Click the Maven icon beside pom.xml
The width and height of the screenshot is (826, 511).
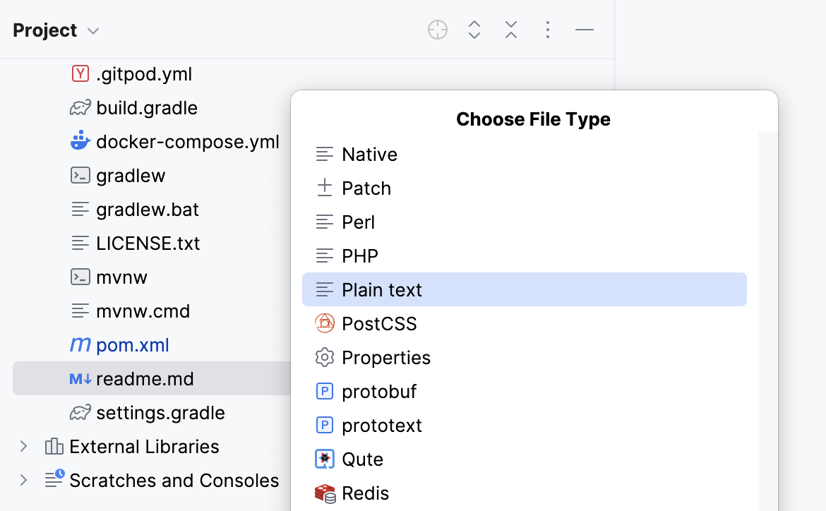pyautogui.click(x=80, y=344)
